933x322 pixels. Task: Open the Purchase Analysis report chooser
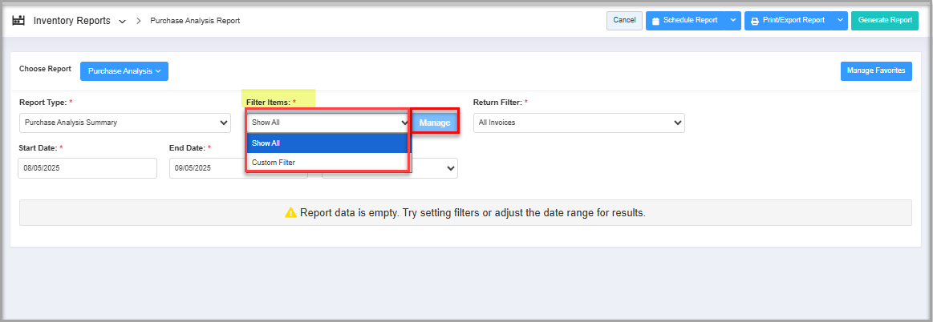pos(124,71)
